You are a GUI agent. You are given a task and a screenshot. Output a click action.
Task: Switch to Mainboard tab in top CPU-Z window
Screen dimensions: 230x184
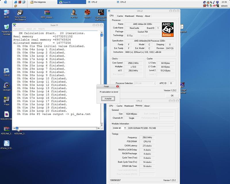tap(129, 16)
